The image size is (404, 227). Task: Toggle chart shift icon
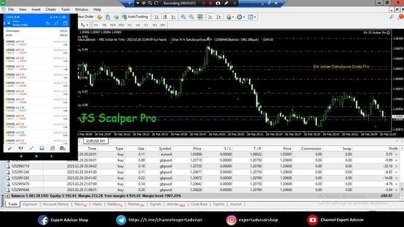click(x=219, y=17)
